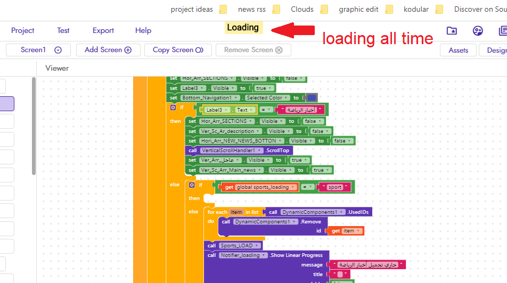507x283 pixels.
Task: Click the empty title text block
Action: click(340, 274)
